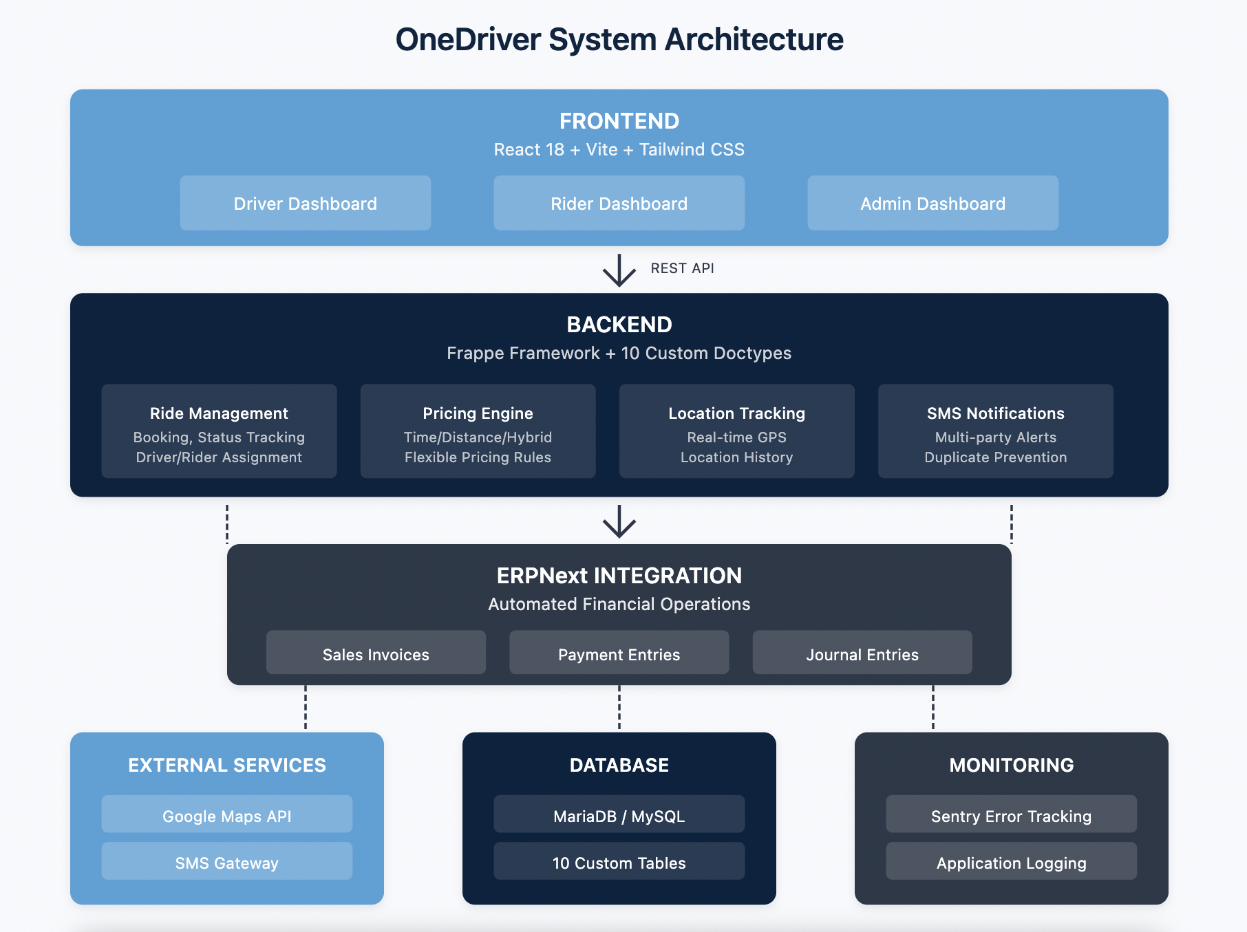Select the Location Tracking module
Screen dimensions: 1247x932
pos(736,431)
